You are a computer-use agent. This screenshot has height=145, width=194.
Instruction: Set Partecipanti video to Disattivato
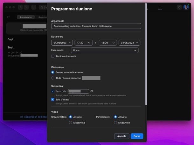115,123
